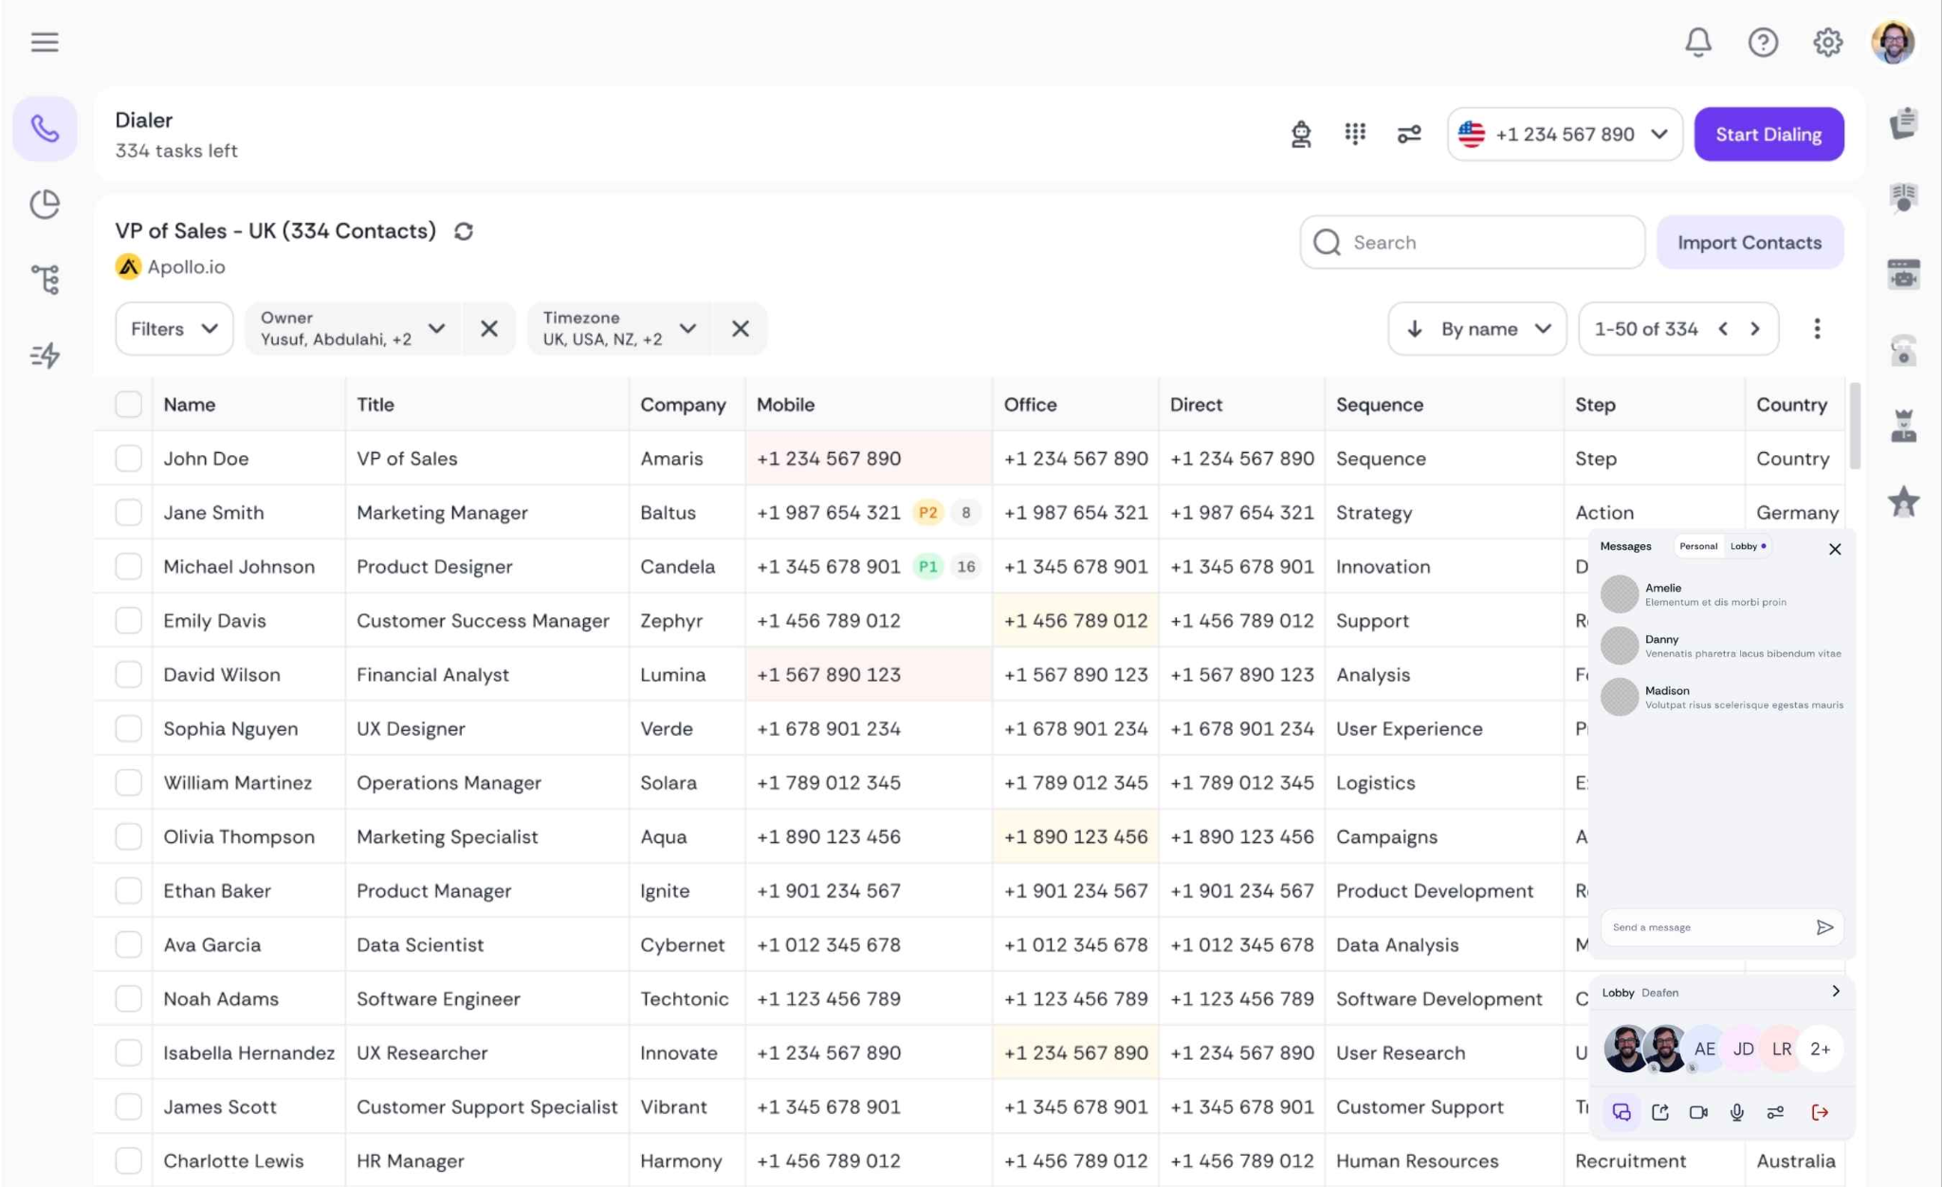Viewport: 1942px width, 1187px height.
Task: Leave the Lobby with exit icon
Action: pos(1820,1112)
